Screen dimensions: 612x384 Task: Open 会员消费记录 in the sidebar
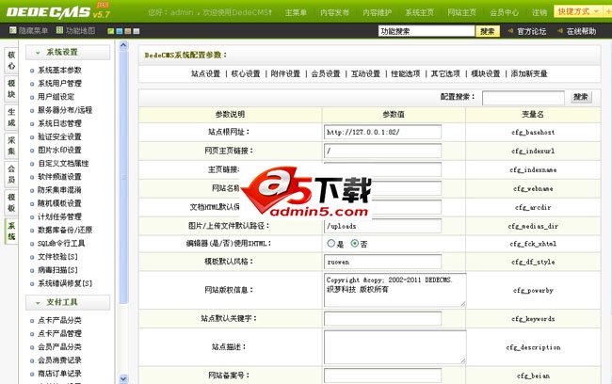[59, 360]
